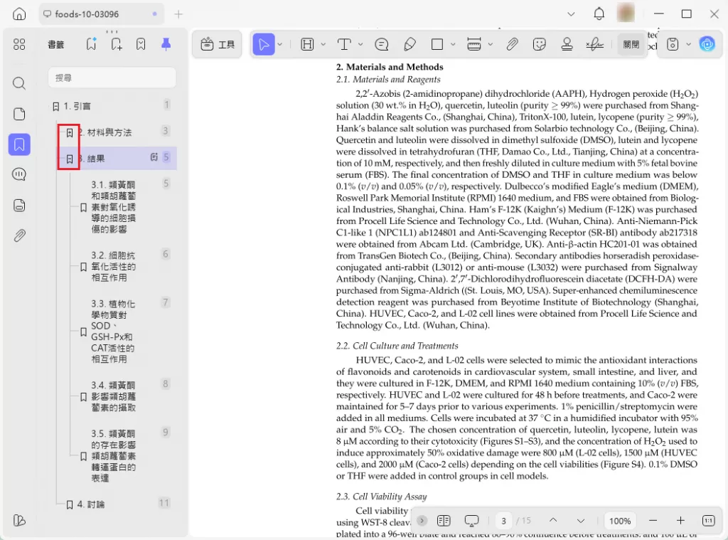Expand the shape tool dropdown
Screen dimensions: 728x540
[454, 44]
